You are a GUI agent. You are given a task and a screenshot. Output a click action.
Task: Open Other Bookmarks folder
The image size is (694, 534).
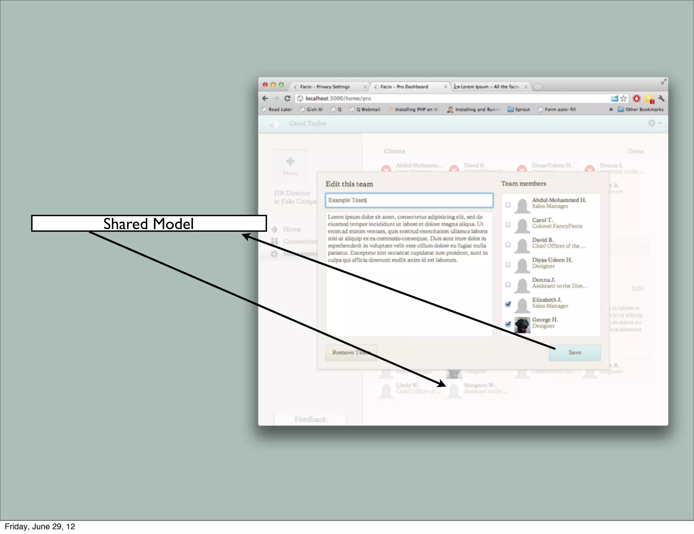[640, 109]
